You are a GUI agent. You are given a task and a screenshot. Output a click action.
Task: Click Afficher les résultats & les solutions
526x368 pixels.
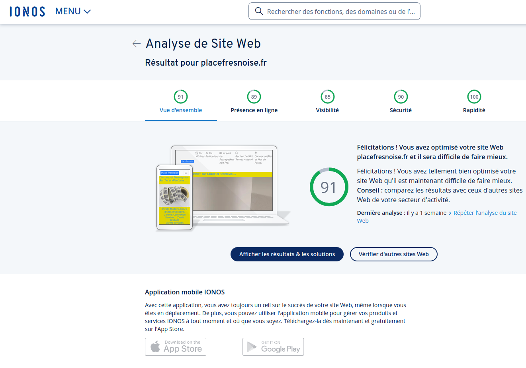pyautogui.click(x=287, y=254)
